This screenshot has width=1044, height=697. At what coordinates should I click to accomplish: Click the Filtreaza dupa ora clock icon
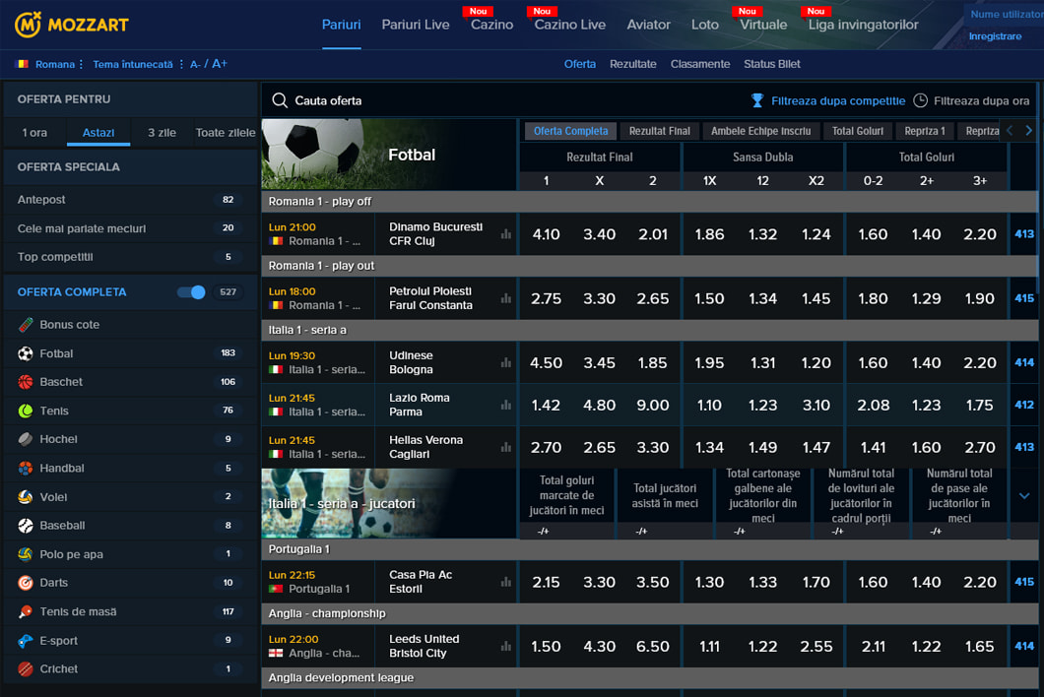coord(920,100)
